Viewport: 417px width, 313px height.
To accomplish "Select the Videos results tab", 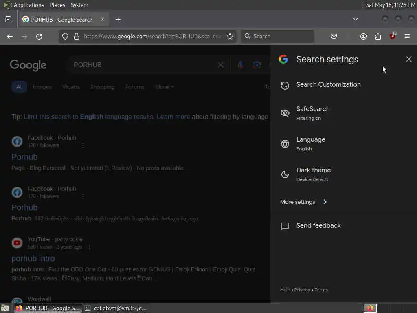I will pos(71,87).
